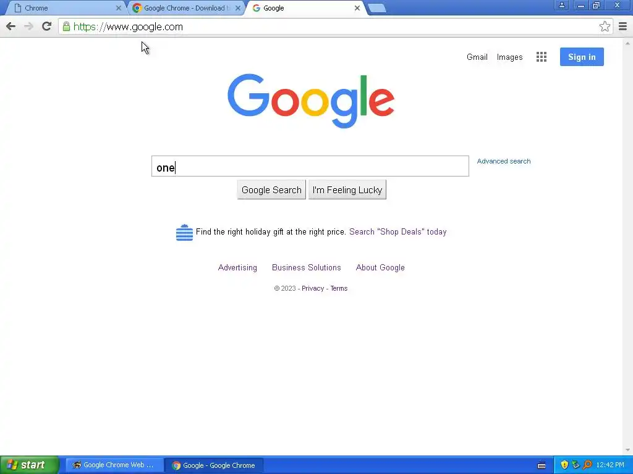This screenshot has width=633, height=474.
Task: Close the Google Chrome - Download tab
Action: pos(238,8)
